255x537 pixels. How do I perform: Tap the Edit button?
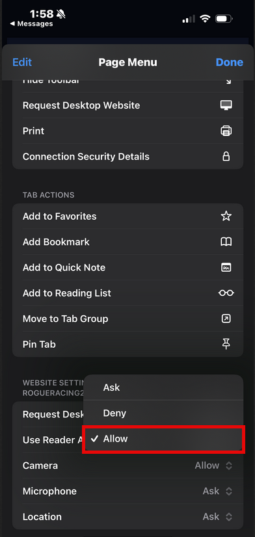tap(22, 62)
